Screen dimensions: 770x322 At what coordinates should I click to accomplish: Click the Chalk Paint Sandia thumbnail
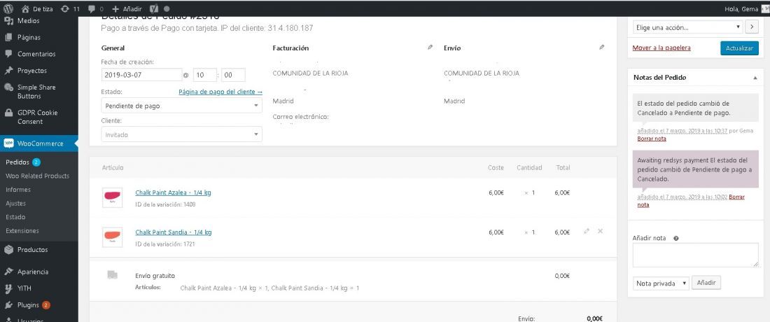[x=112, y=237]
